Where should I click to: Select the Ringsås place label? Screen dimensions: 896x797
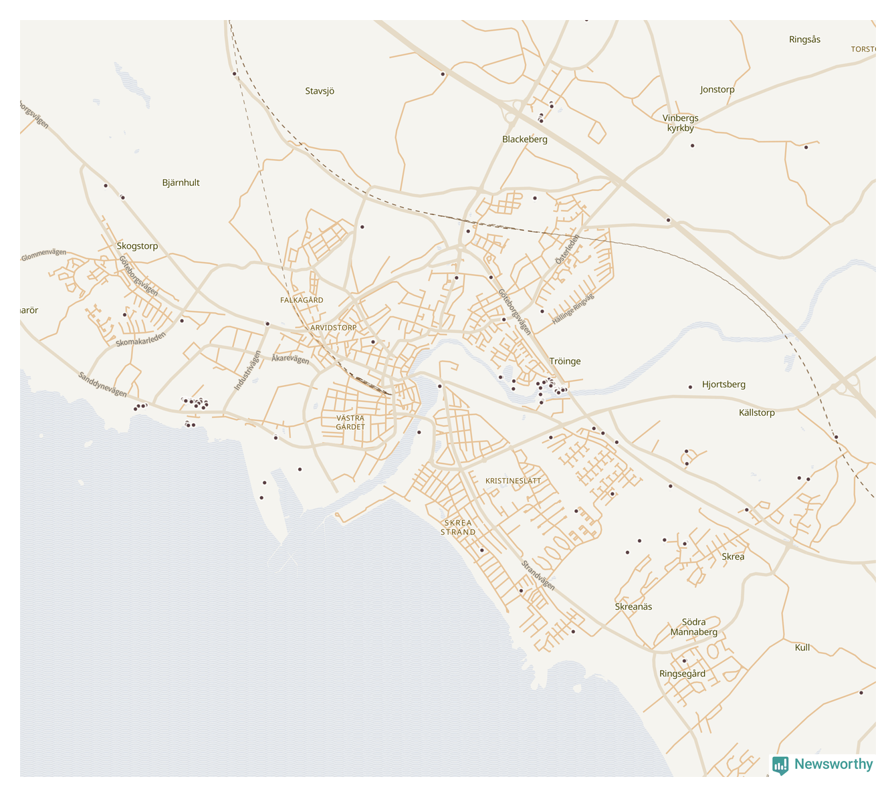tap(804, 39)
